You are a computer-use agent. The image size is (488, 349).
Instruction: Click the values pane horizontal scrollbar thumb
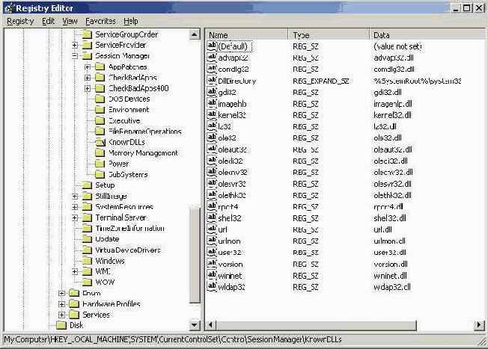click(316, 325)
